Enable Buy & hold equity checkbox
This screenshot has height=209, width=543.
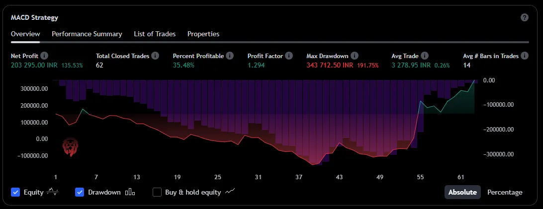(x=157, y=192)
